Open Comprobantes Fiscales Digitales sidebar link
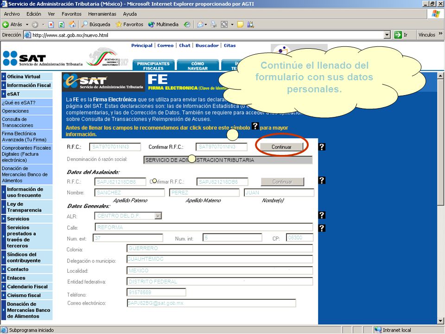Image resolution: width=445 pixels, height=334 pixels. (x=26, y=154)
